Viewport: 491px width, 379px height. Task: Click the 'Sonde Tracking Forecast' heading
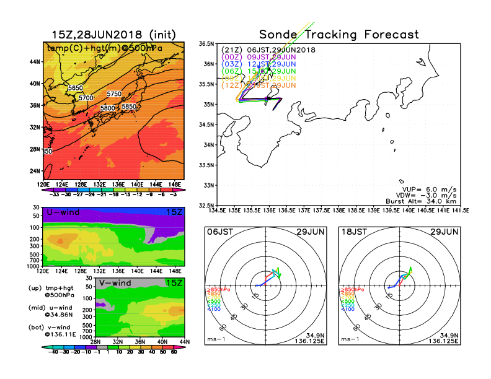point(339,35)
